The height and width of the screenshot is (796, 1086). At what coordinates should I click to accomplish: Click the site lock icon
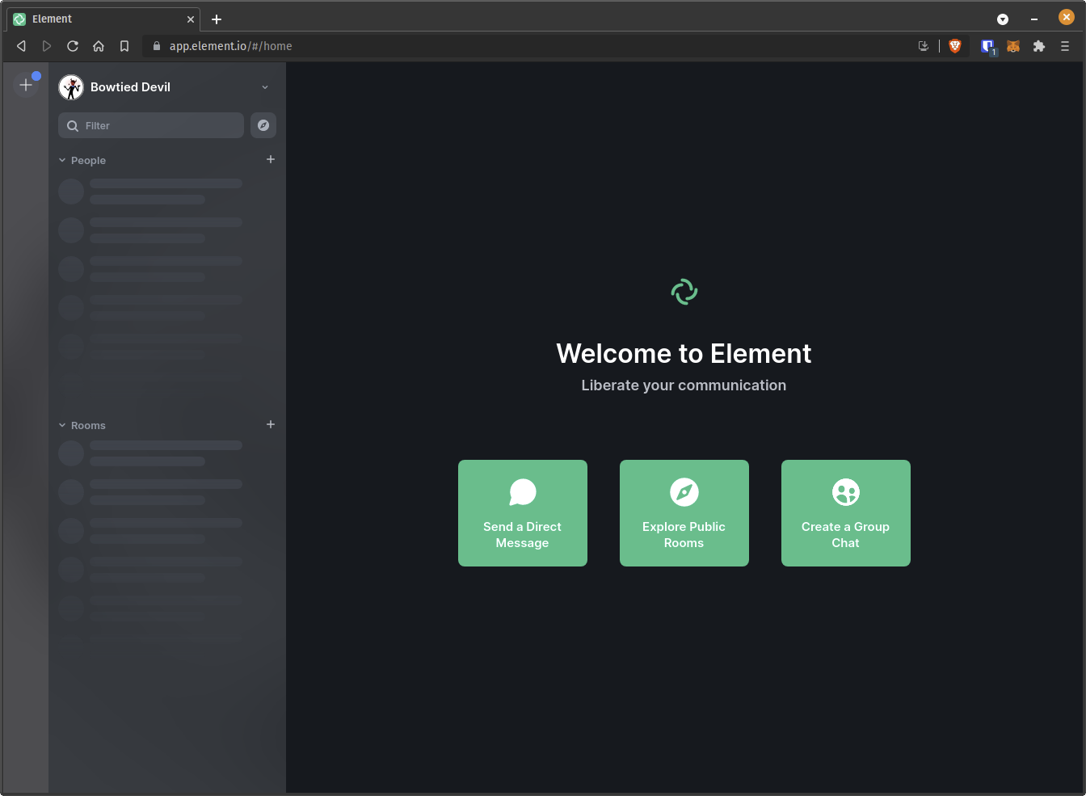(x=157, y=46)
